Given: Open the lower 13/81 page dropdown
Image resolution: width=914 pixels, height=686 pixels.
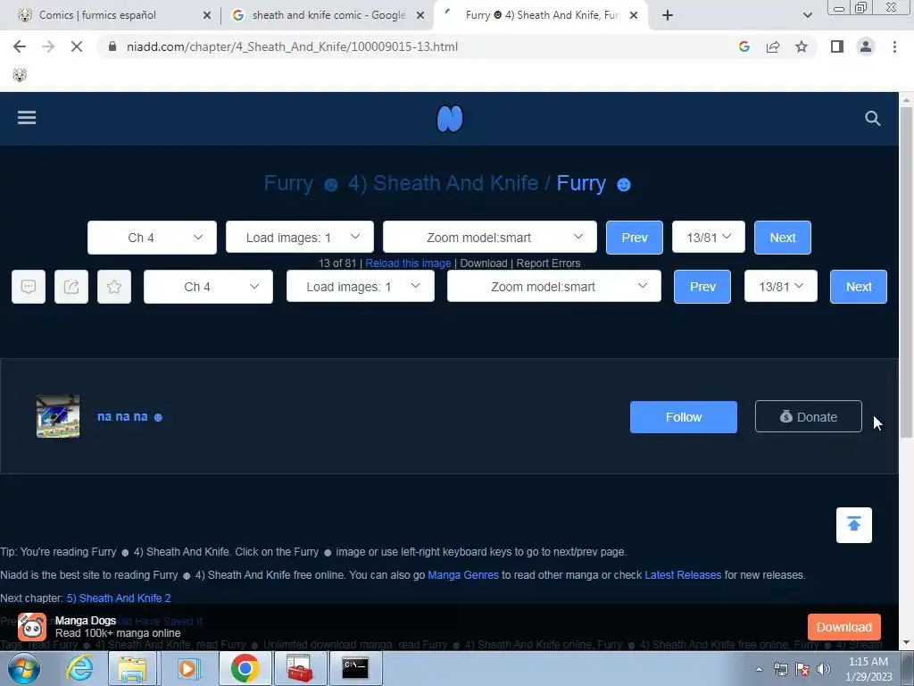Looking at the screenshot, I should 780,287.
